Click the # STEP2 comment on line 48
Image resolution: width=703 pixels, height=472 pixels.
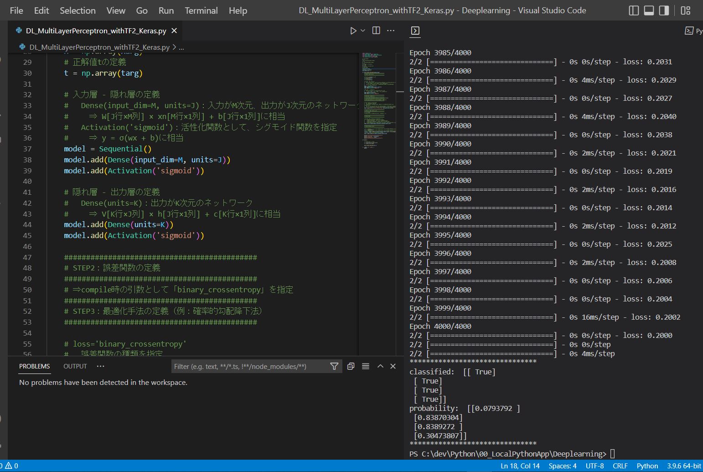click(x=112, y=268)
